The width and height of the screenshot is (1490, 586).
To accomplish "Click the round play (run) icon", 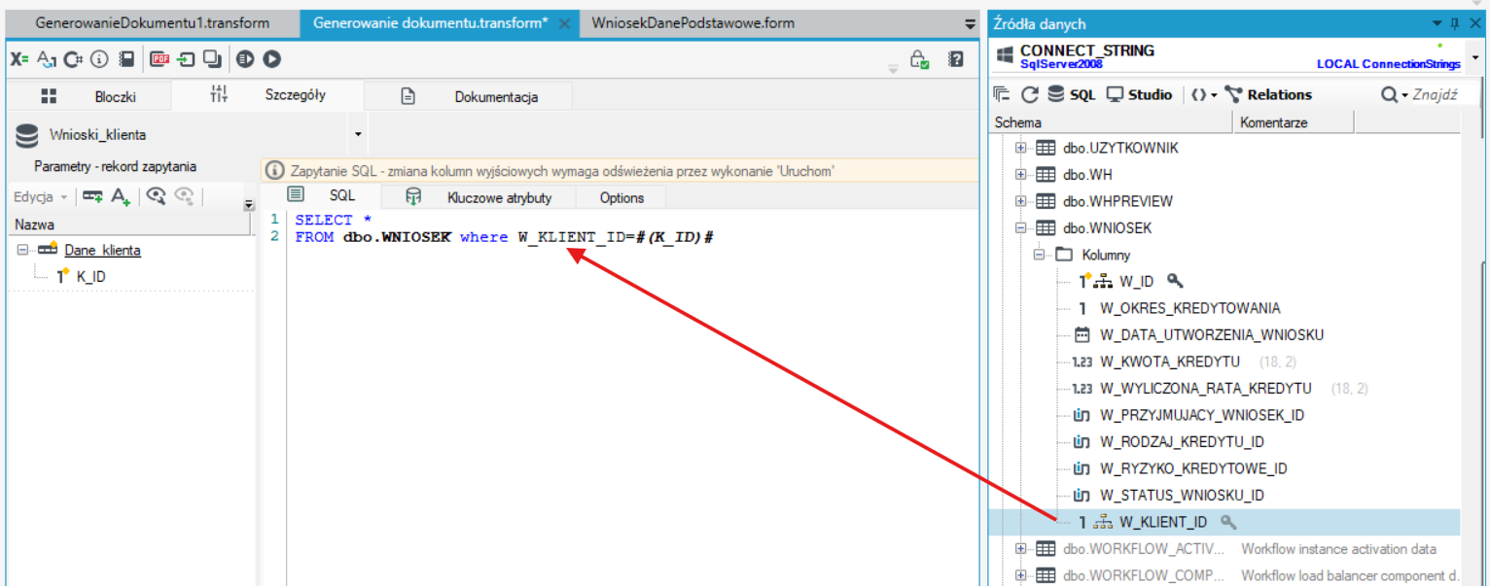I will pyautogui.click(x=271, y=59).
